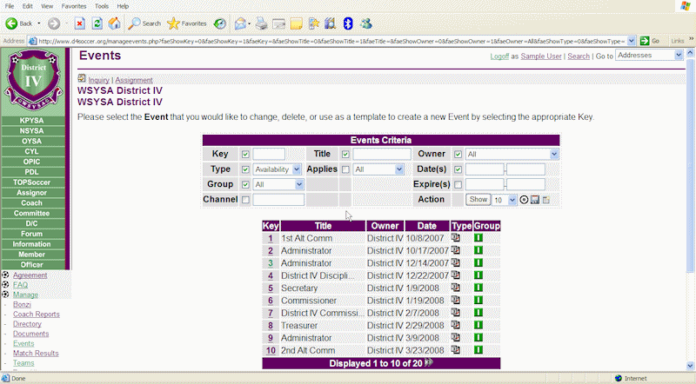Click the Refresh page toolbar icon
The height and width of the screenshot is (384, 696).
[97, 23]
